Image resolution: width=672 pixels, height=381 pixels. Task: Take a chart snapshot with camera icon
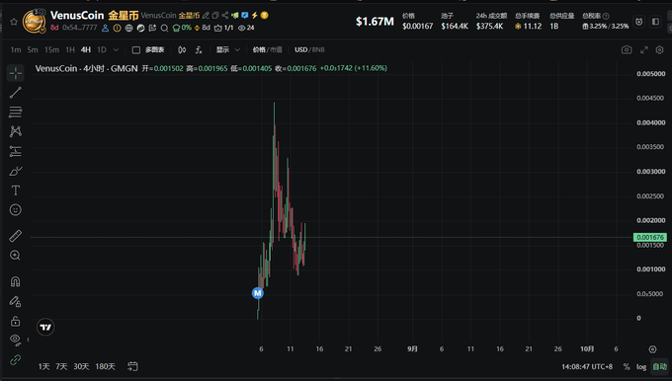point(627,49)
